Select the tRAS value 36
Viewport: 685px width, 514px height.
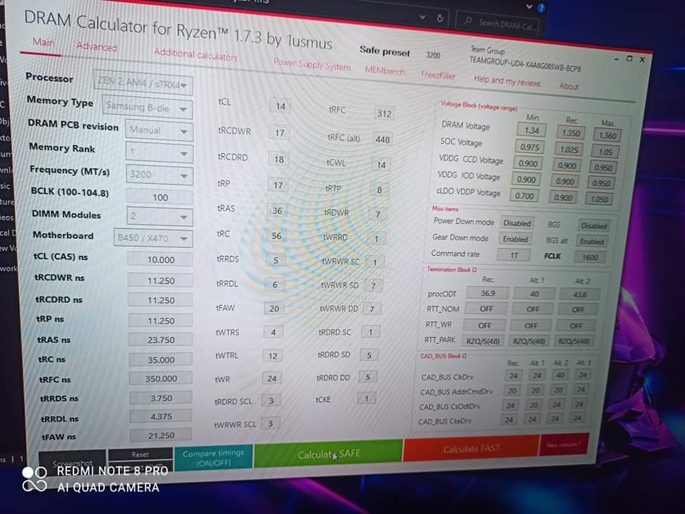(277, 211)
